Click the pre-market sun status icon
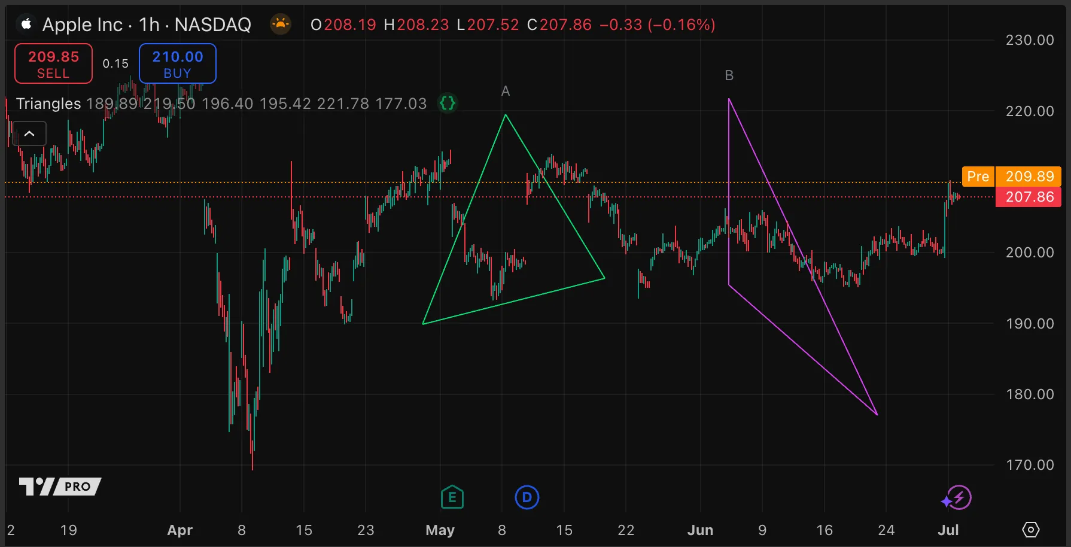The image size is (1071, 547). 280,25
